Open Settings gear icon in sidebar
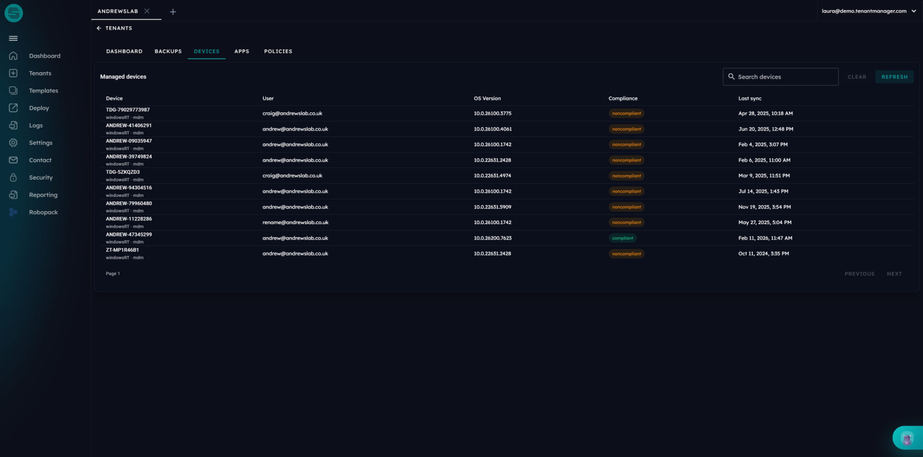Viewport: 923px width, 457px height. 13,143
